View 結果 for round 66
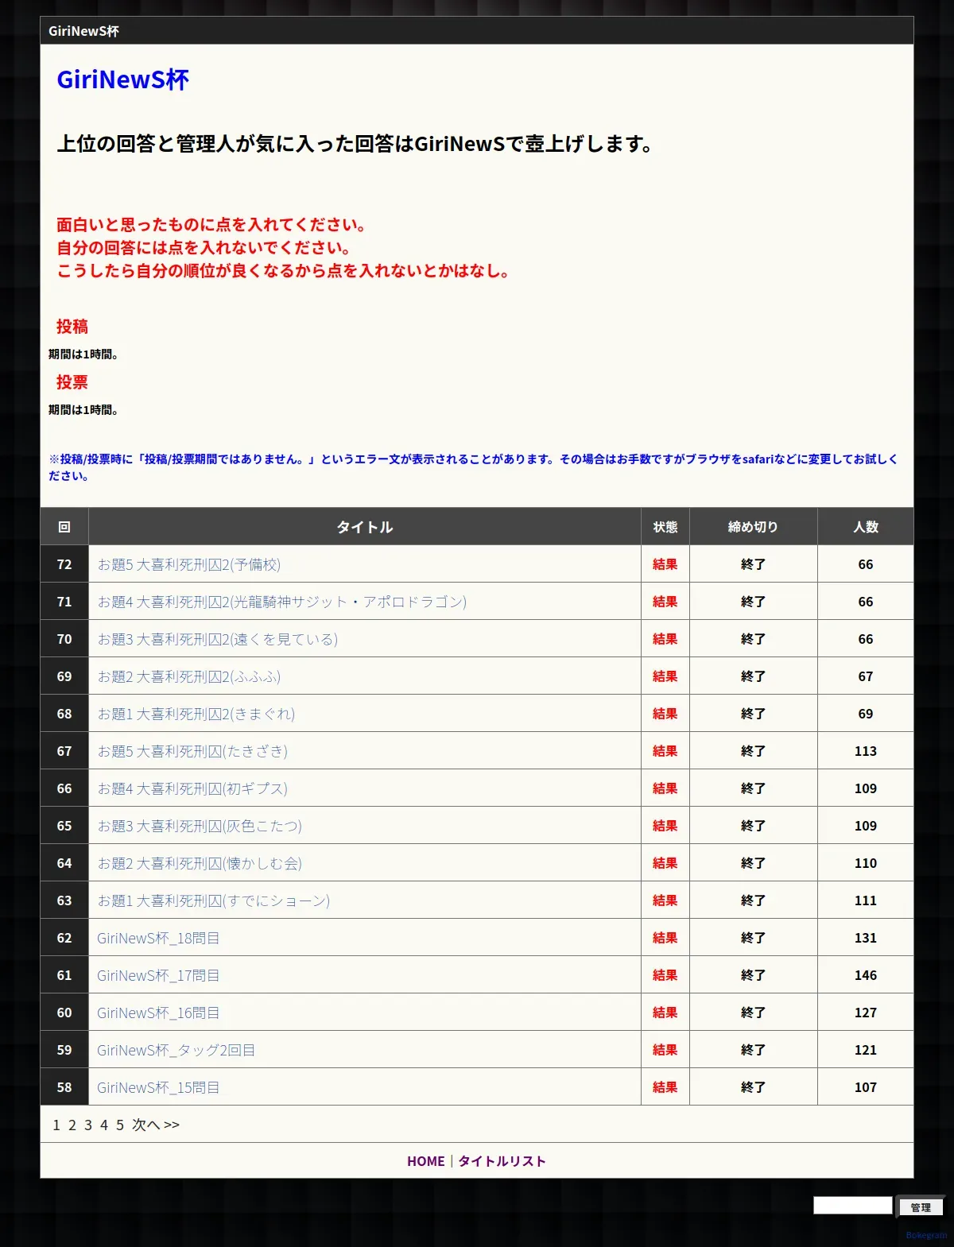 click(x=665, y=788)
